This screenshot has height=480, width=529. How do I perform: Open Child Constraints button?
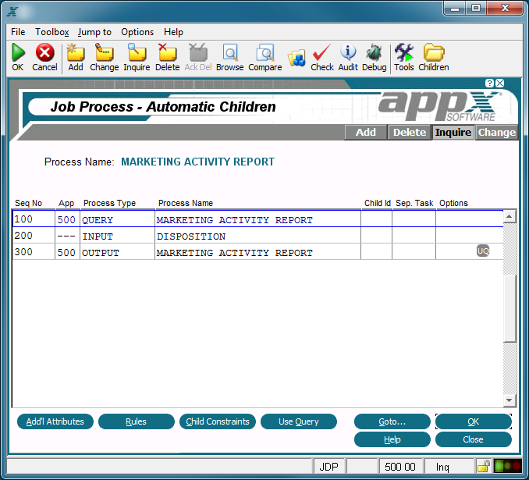pyautogui.click(x=218, y=421)
